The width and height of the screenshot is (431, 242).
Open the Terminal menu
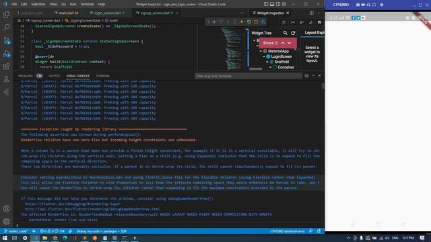click(x=87, y=4)
